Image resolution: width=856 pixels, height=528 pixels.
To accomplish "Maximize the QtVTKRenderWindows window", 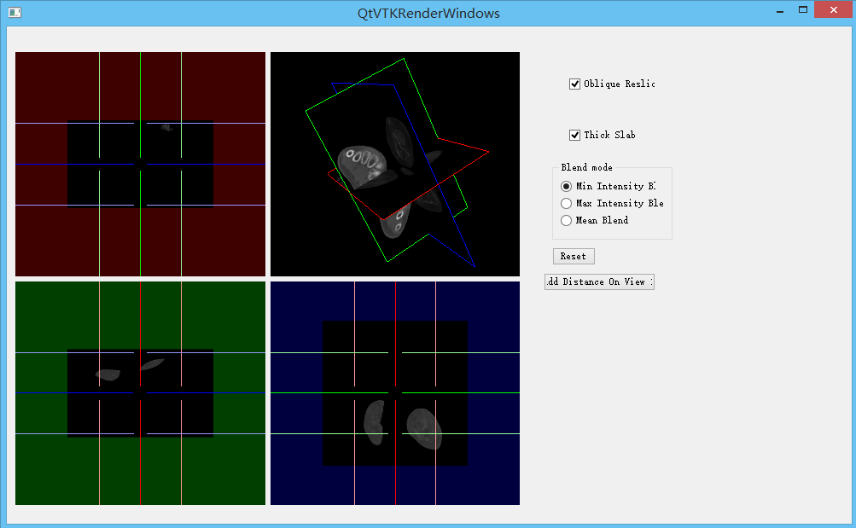I will click(803, 10).
